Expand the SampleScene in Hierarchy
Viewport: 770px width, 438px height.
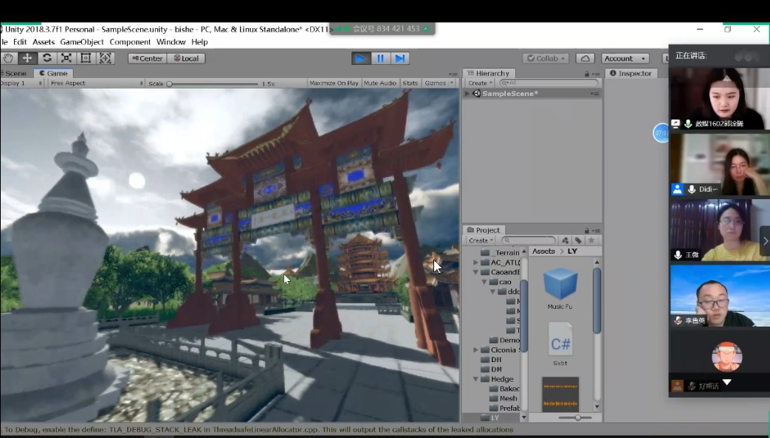pyautogui.click(x=467, y=94)
